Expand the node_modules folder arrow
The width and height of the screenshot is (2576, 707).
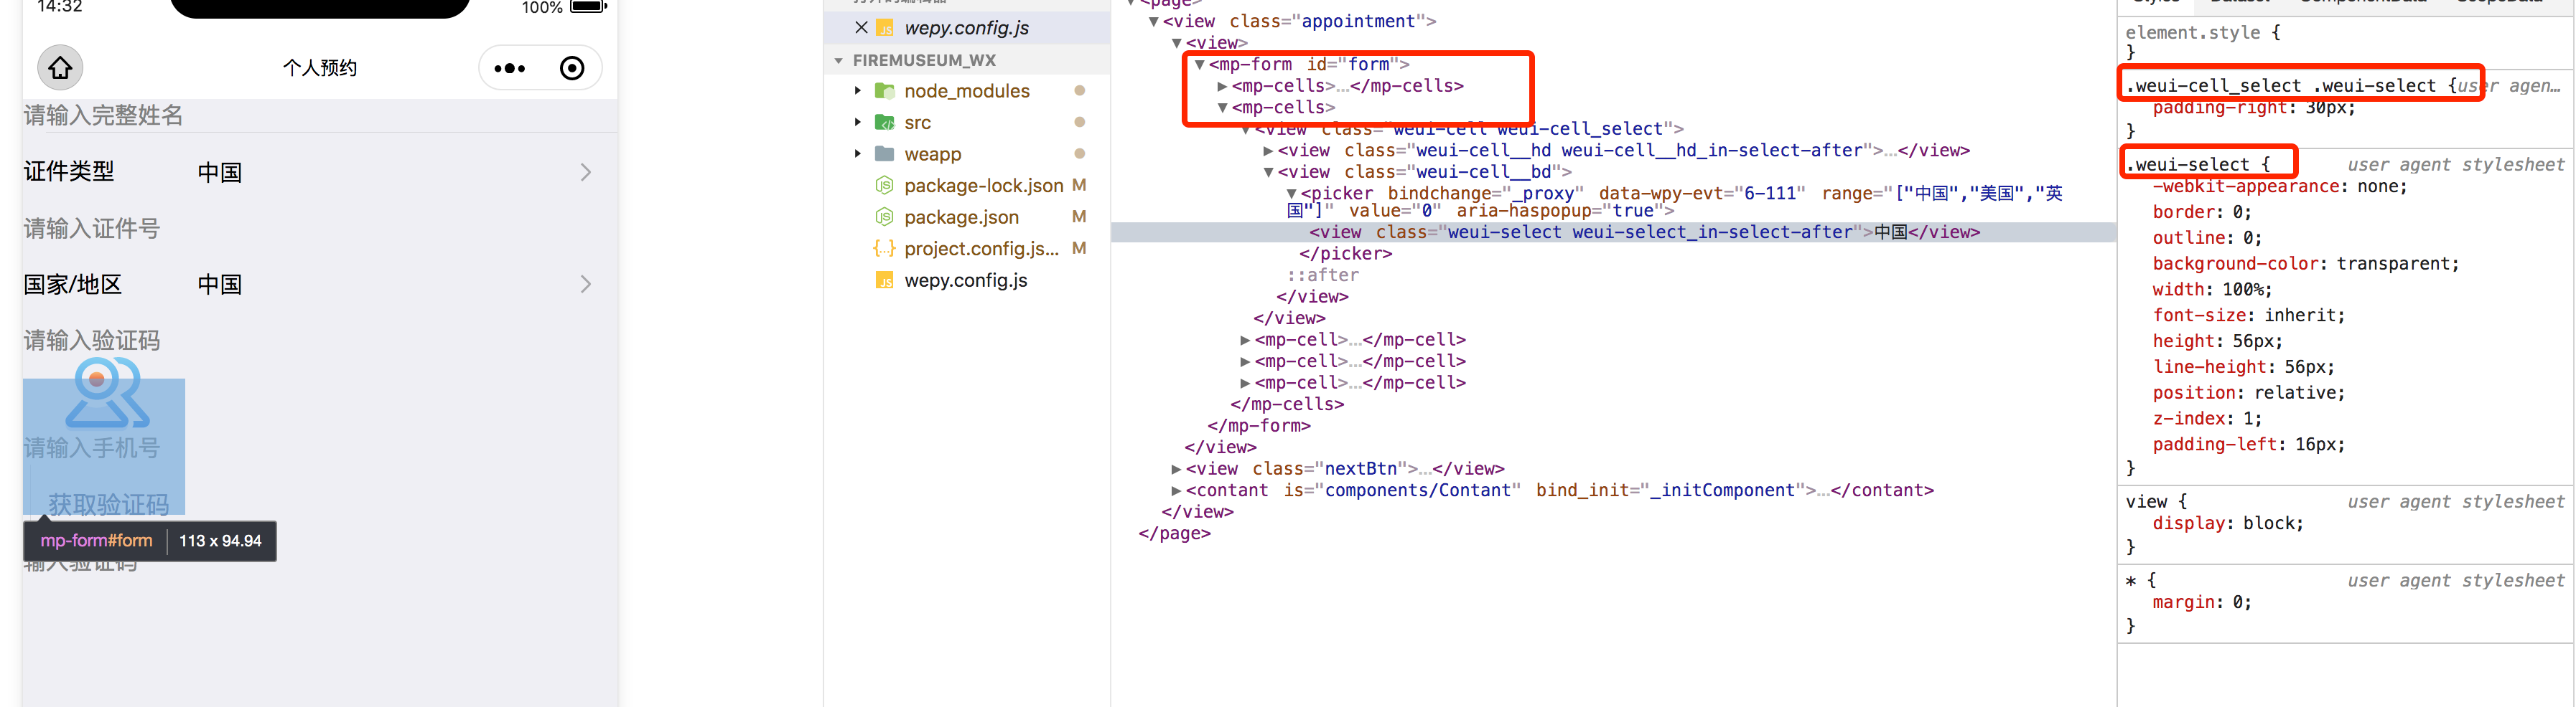coord(857,91)
